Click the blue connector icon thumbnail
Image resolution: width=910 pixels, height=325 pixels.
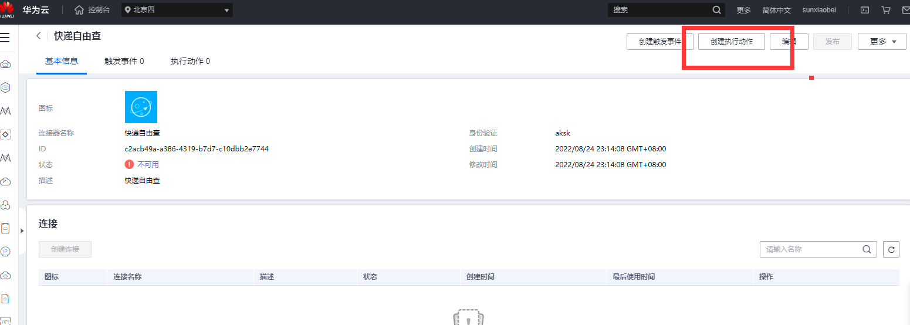[141, 107]
